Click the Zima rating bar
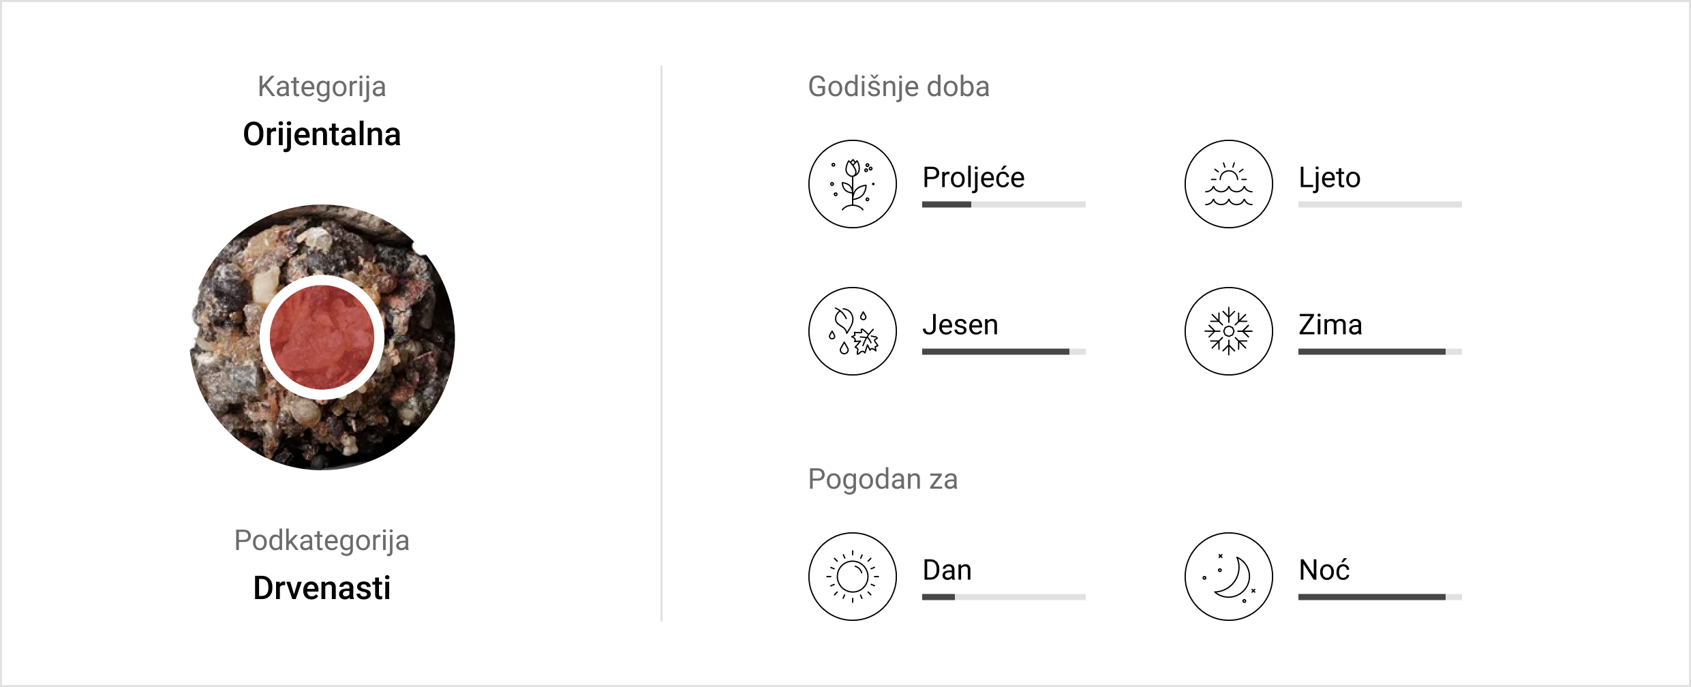The width and height of the screenshot is (1691, 687). coord(1380,352)
